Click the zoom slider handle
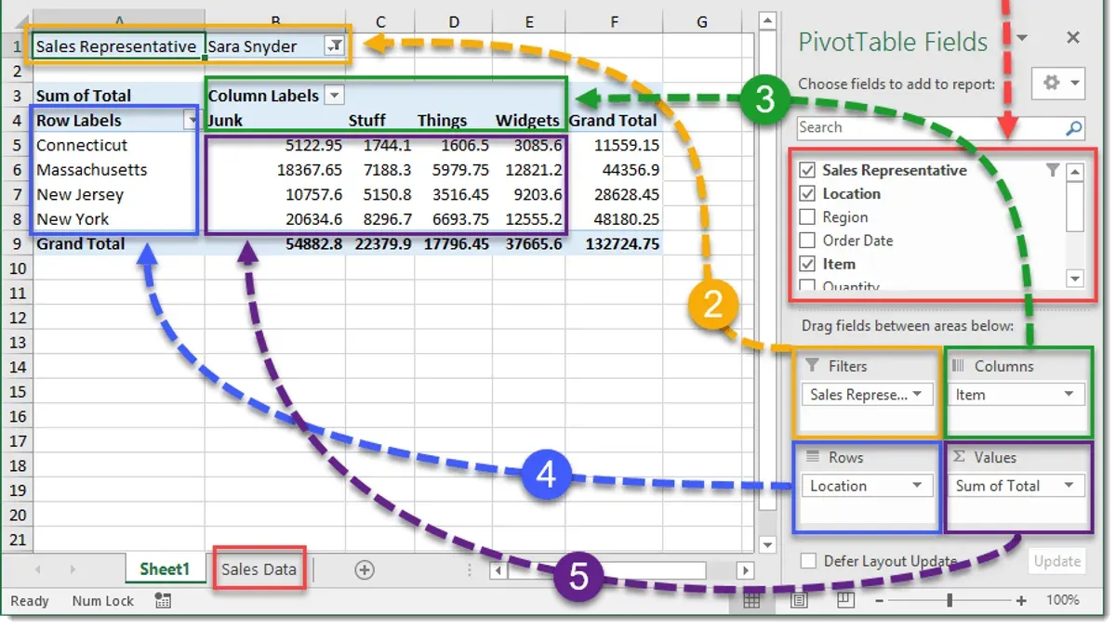The height and width of the screenshot is (627, 1116). (x=950, y=601)
